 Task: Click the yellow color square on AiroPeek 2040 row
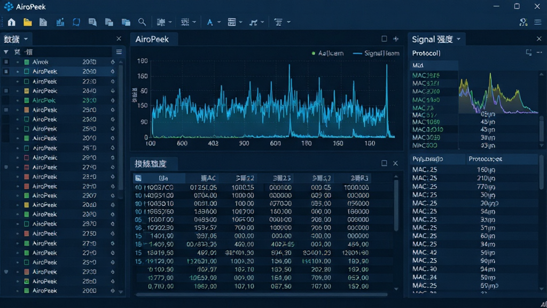pos(26,91)
